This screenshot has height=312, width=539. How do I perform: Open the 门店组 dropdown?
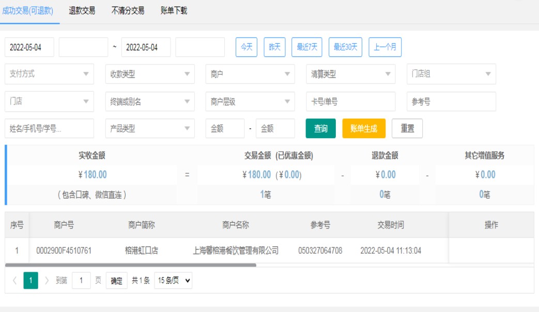[x=451, y=74]
